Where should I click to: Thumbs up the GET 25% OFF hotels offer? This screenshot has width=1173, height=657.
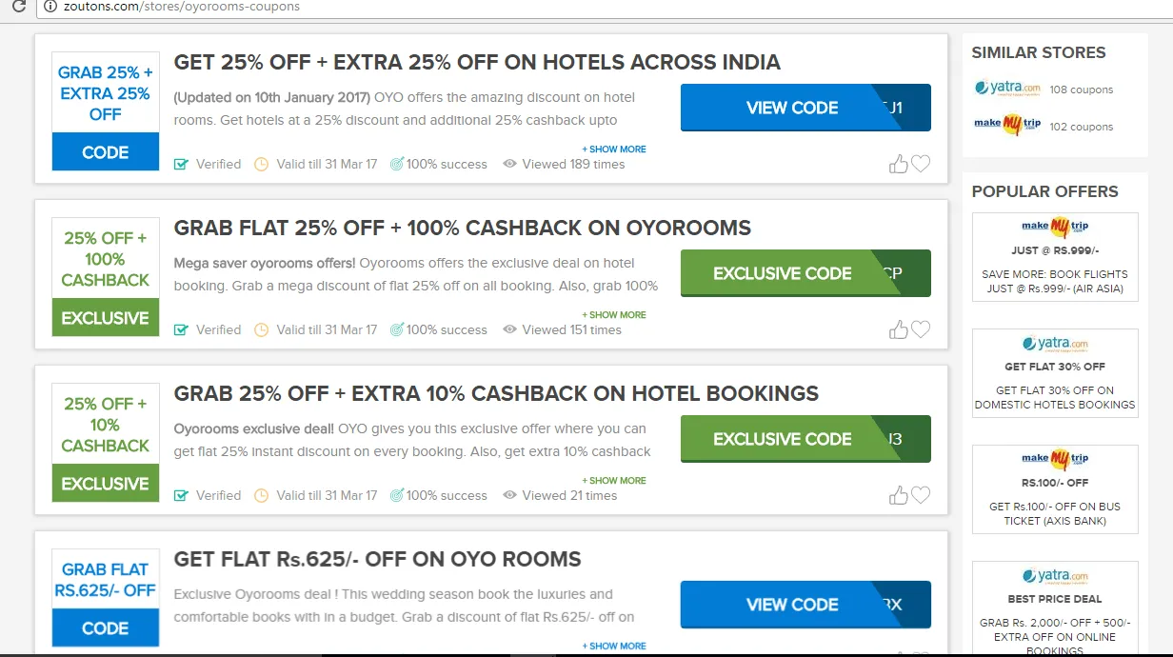[x=898, y=163]
